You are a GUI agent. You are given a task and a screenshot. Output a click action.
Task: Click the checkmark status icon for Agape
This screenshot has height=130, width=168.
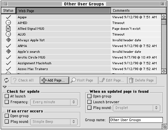8,17
